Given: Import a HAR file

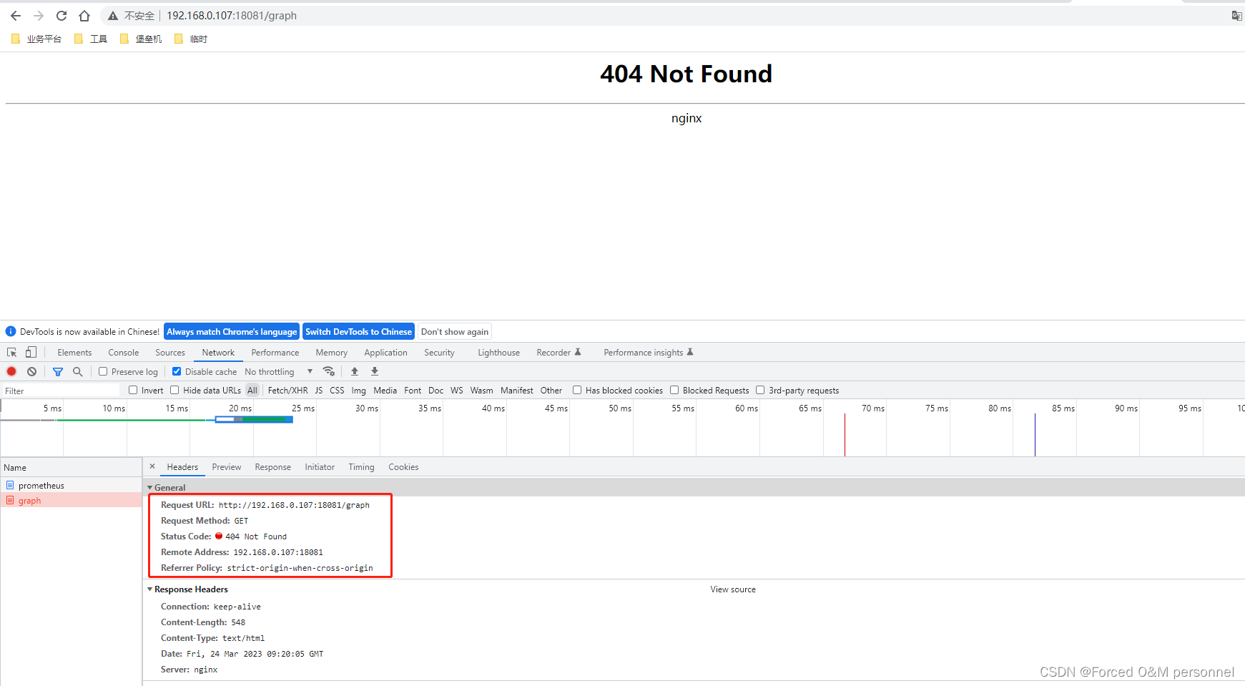Looking at the screenshot, I should (355, 371).
